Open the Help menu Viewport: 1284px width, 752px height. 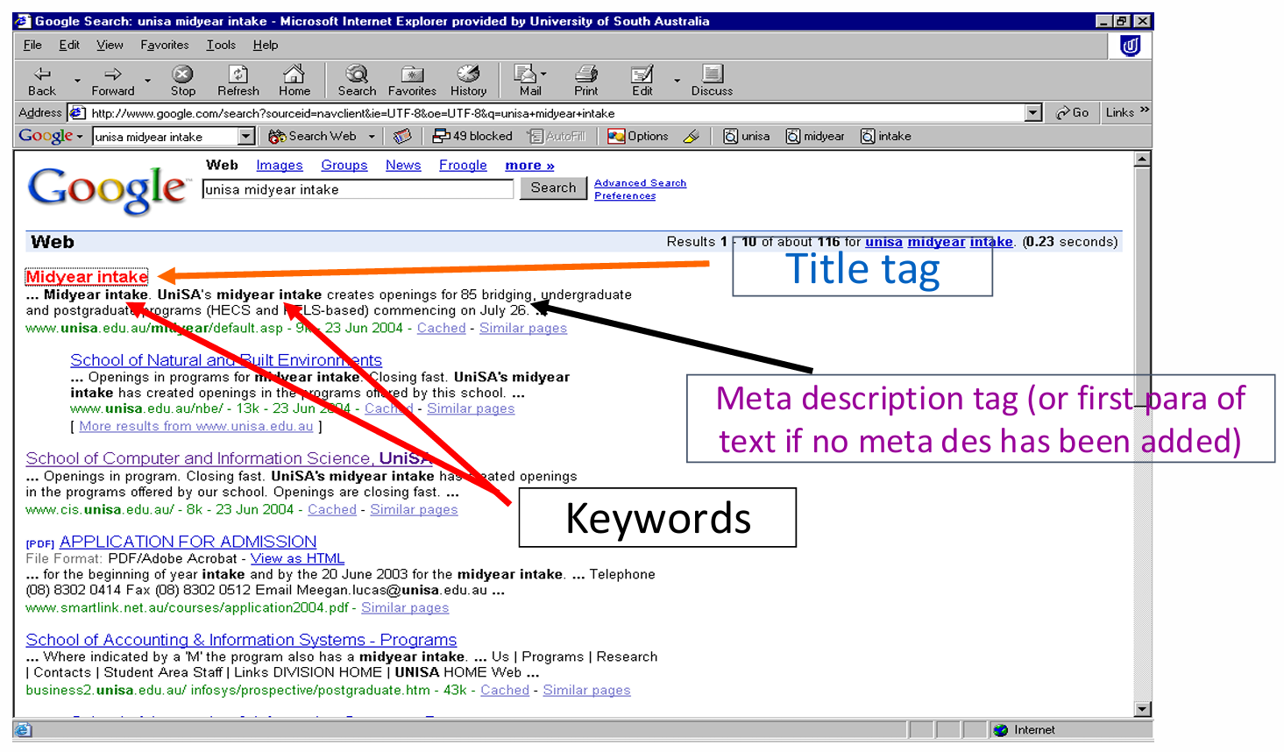point(266,45)
